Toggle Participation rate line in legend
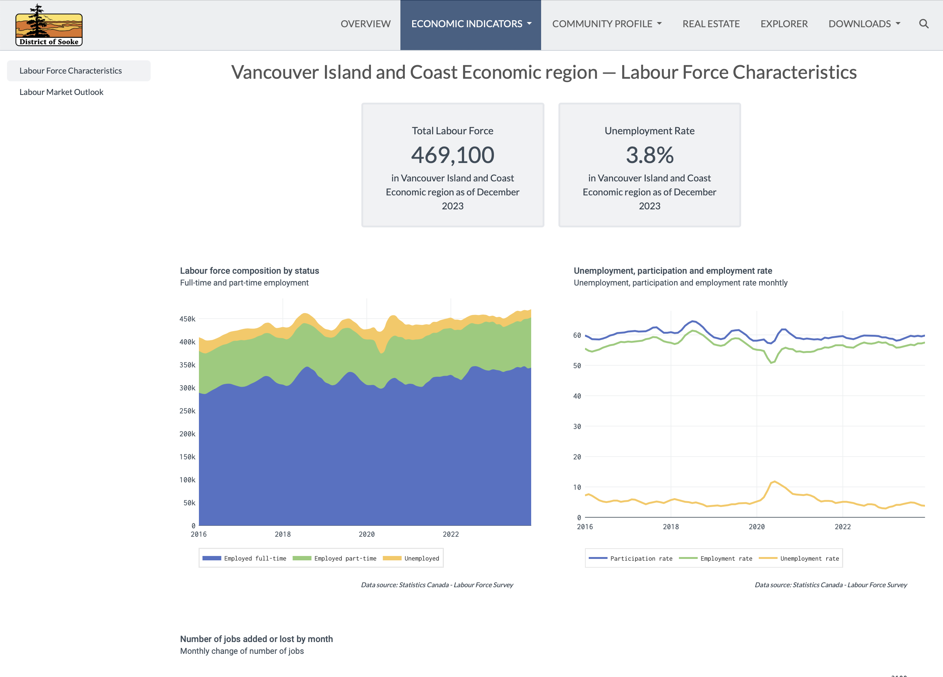 (631, 558)
